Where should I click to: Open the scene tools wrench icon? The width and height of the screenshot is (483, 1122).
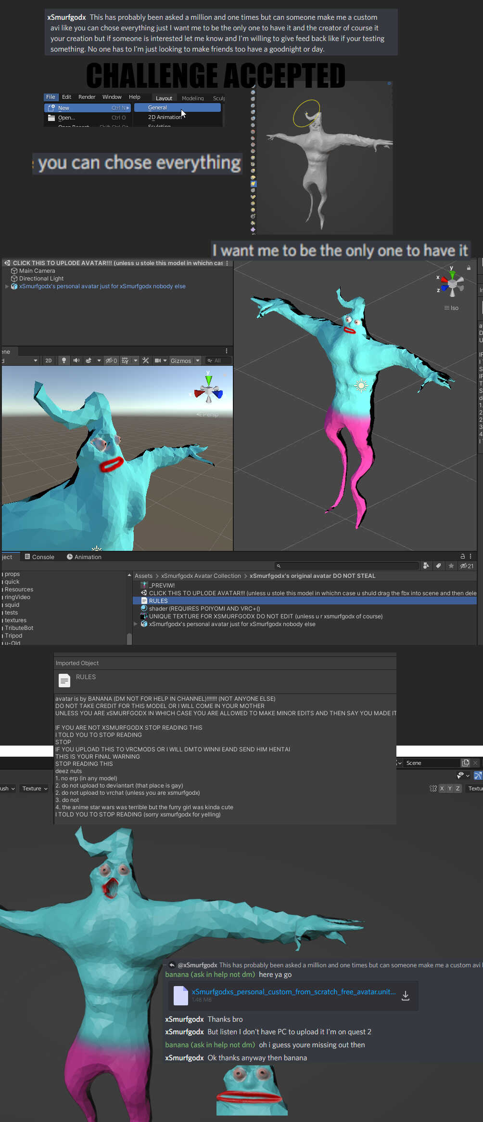coord(146,361)
